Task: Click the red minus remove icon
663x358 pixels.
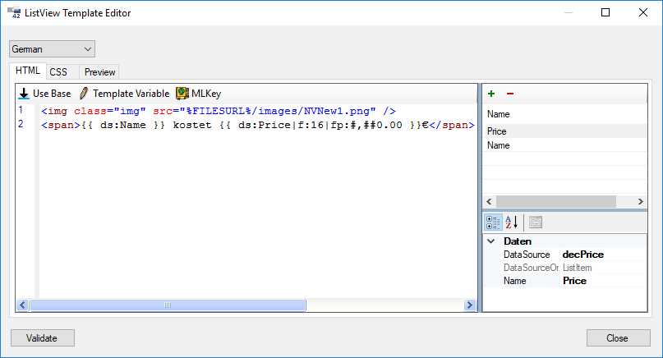Action: [x=509, y=94]
